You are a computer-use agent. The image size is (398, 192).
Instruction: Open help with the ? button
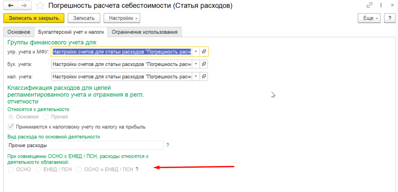tap(390, 18)
